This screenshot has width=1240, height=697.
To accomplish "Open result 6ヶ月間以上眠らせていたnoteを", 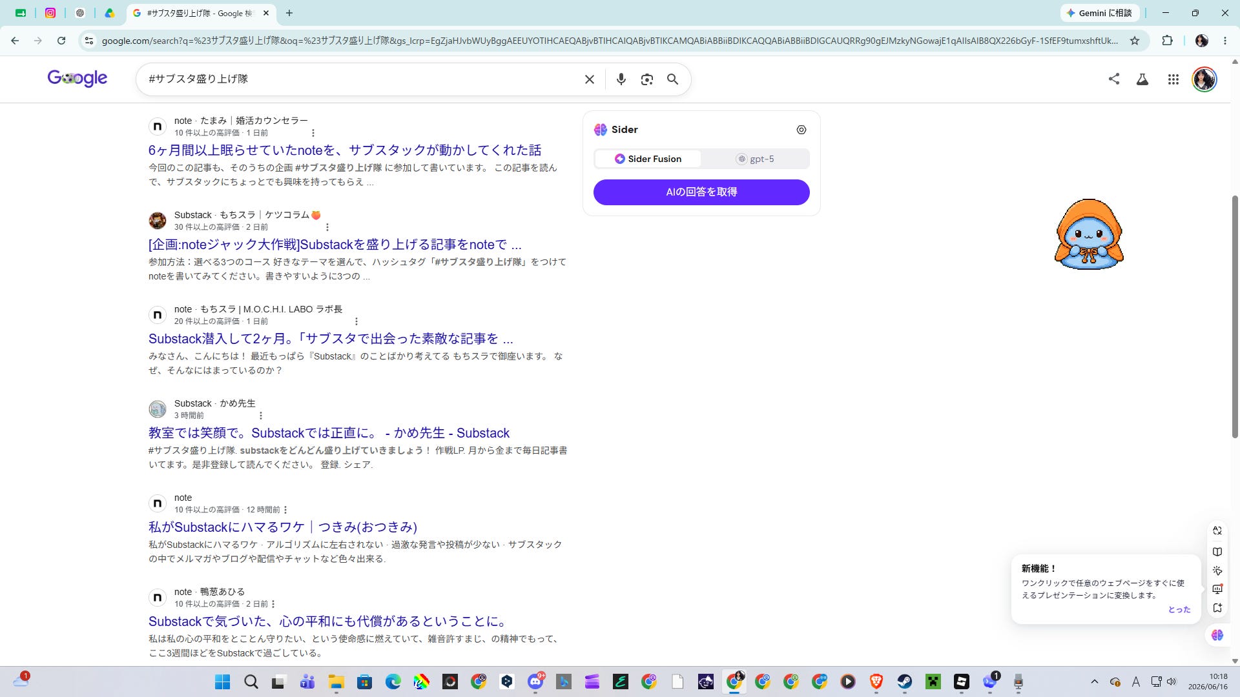I will 345,150.
